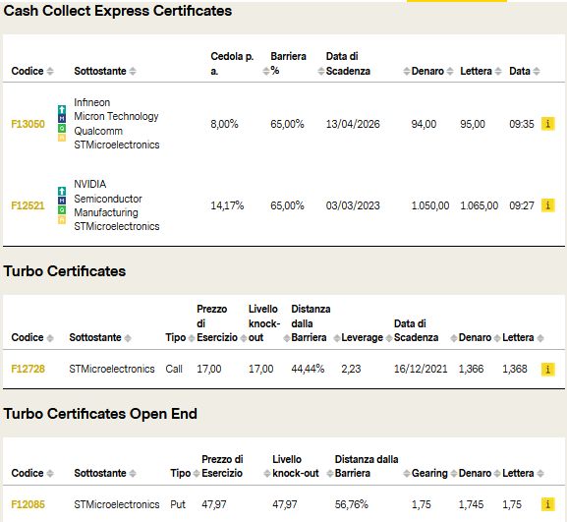Sort Turbo Certificates by Data di Scadenza
This screenshot has width=567, height=522.
pos(453,338)
